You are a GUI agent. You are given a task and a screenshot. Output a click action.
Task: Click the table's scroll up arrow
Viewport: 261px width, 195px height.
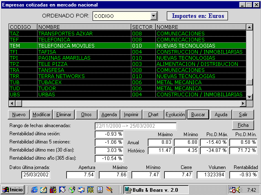pos(249,27)
